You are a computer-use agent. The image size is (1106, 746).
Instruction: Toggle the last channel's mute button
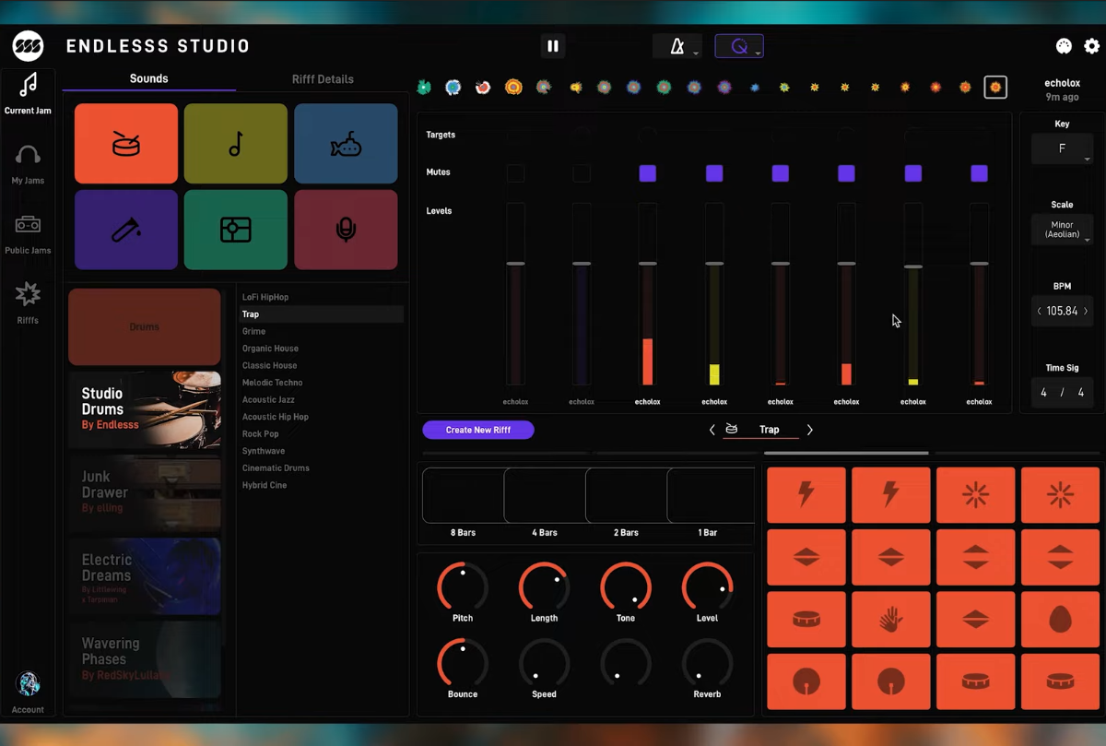(979, 173)
